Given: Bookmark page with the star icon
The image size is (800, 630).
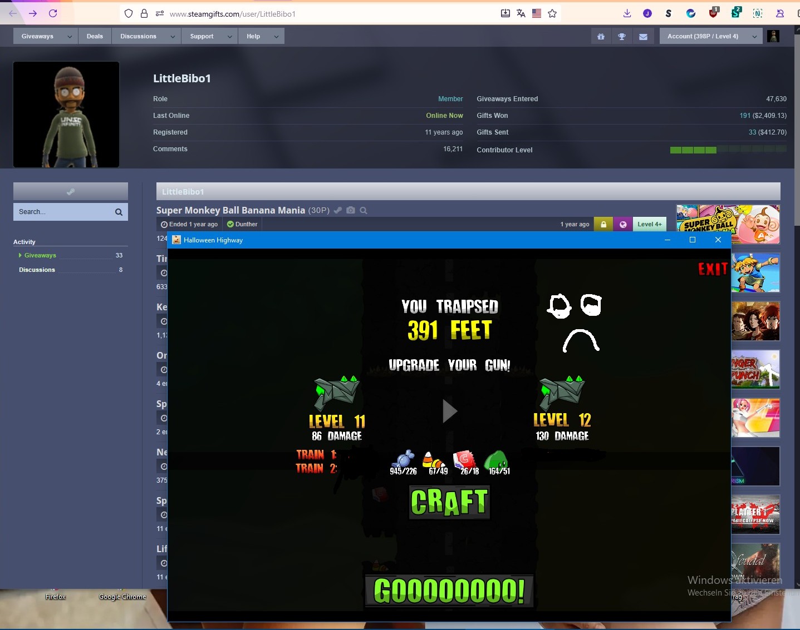Looking at the screenshot, I should tap(552, 13).
